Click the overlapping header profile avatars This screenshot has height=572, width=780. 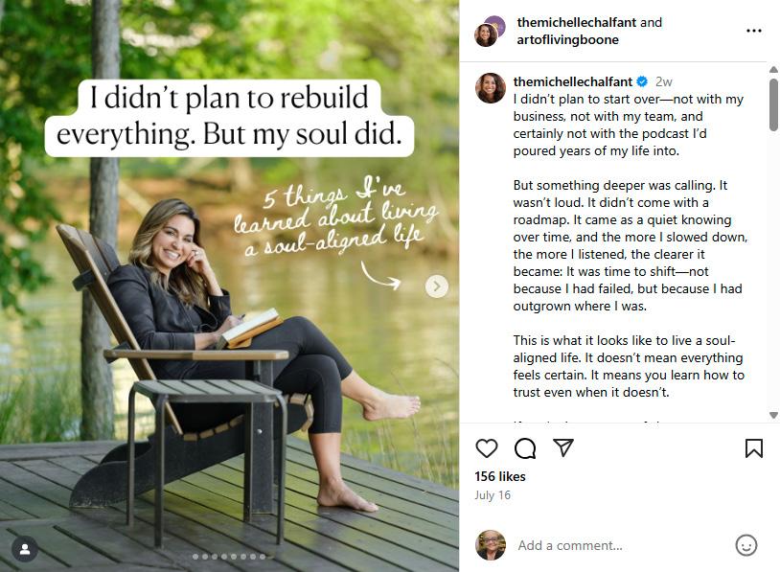490,31
